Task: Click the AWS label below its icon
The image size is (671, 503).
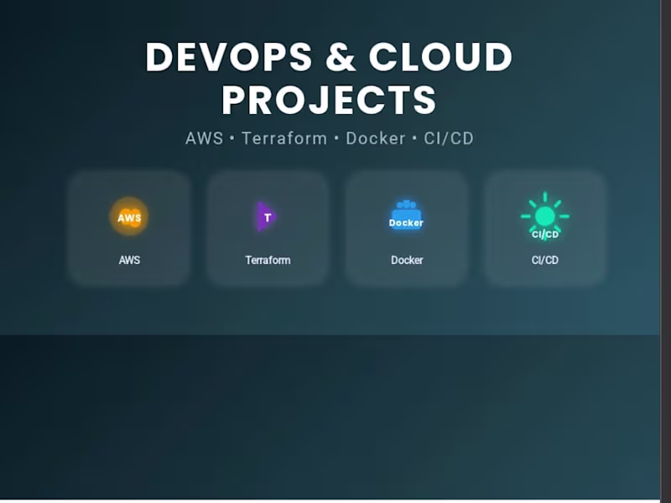Action: 129,260
